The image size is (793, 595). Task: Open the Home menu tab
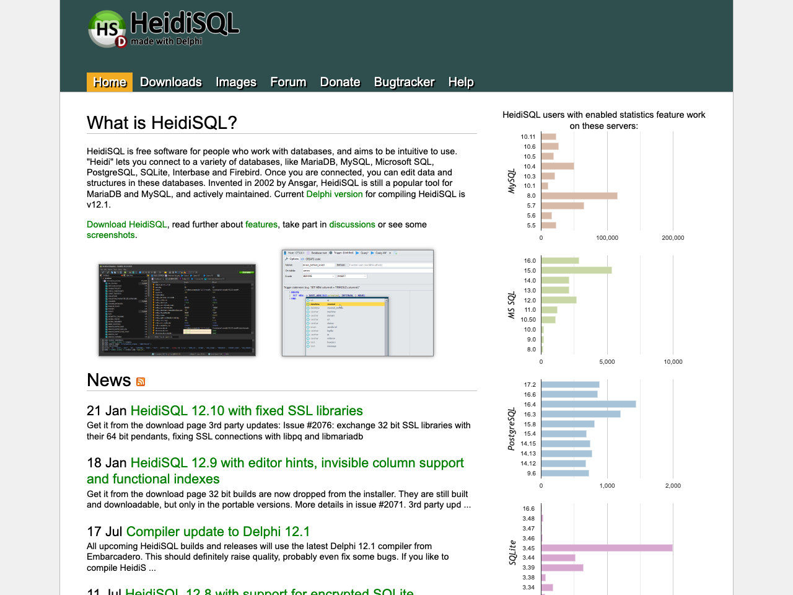[x=110, y=82]
